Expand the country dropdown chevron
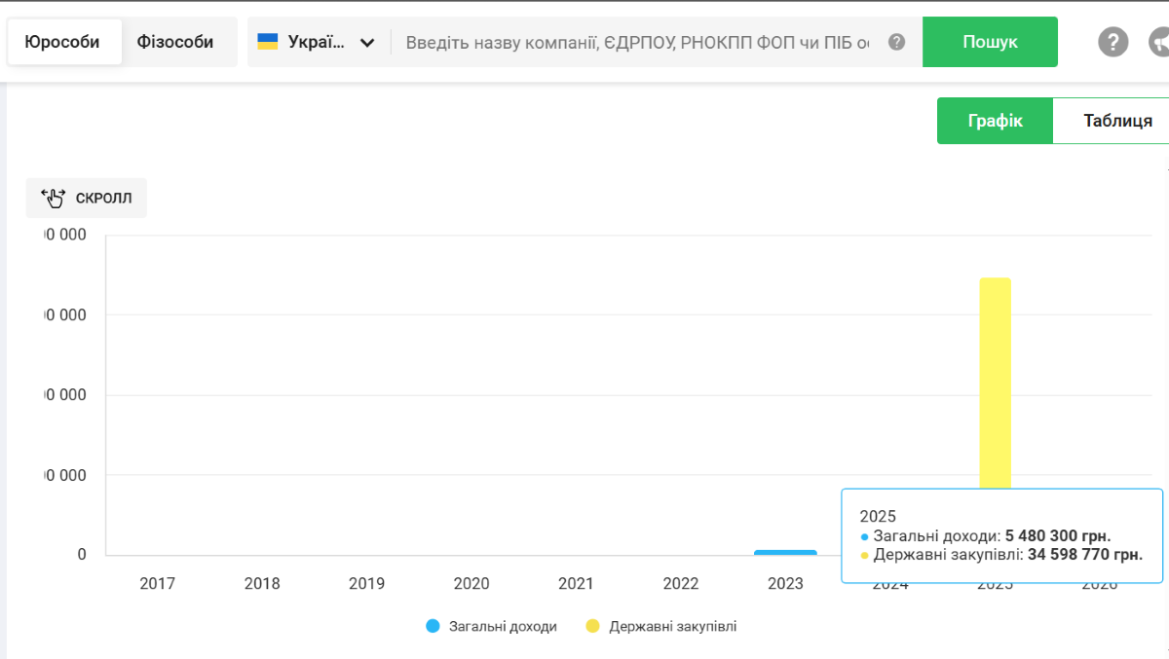Viewport: 1169px width, 659px height. point(367,42)
